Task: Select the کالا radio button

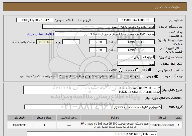Action: click(150, 70)
